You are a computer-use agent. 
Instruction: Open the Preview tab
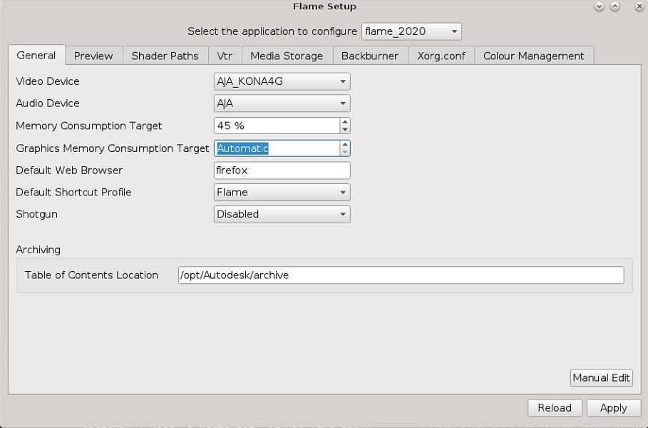pyautogui.click(x=93, y=56)
